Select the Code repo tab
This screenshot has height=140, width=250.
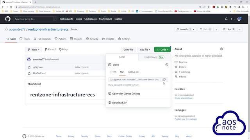click(11, 39)
